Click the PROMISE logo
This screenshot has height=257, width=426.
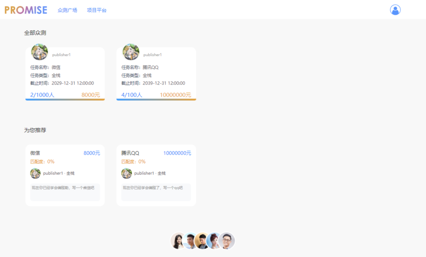pos(26,10)
